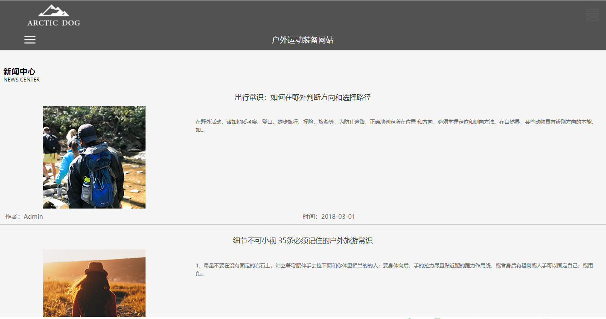Click the date 2018-03-01
The image size is (606, 319).
tap(338, 217)
